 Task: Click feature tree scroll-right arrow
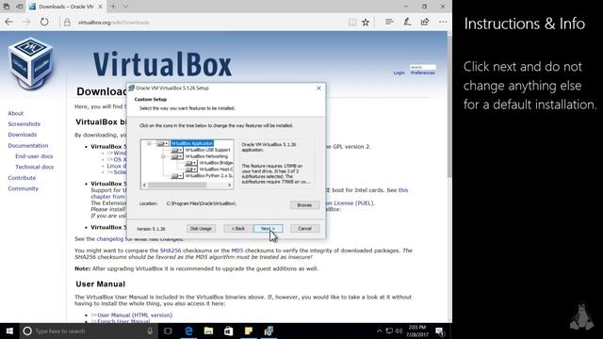coord(230,186)
